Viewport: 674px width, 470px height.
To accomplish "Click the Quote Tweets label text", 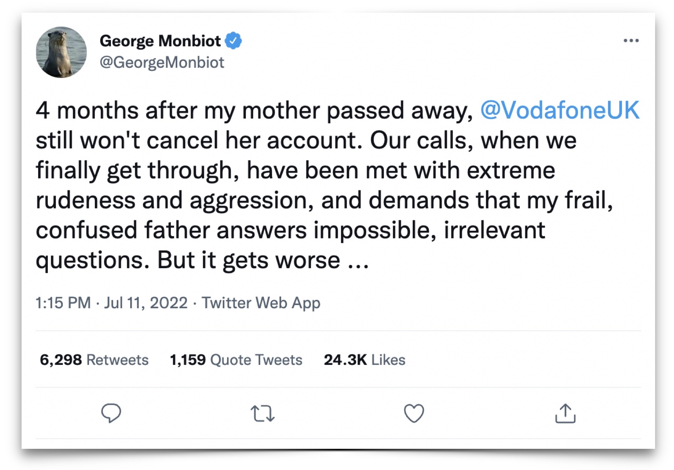I will coord(256,359).
